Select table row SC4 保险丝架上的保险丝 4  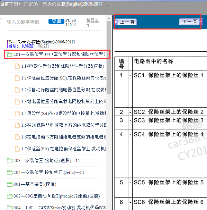pyautogui.click(x=161, y=154)
